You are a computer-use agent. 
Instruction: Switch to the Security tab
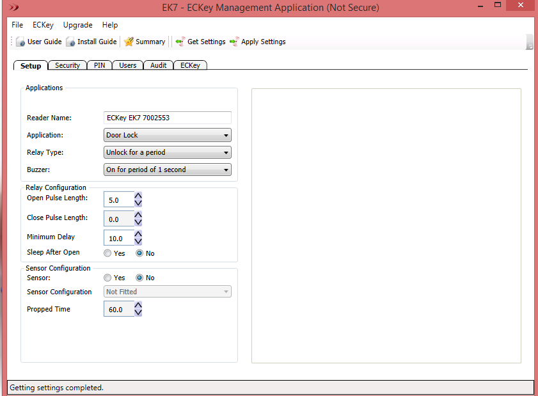click(67, 65)
